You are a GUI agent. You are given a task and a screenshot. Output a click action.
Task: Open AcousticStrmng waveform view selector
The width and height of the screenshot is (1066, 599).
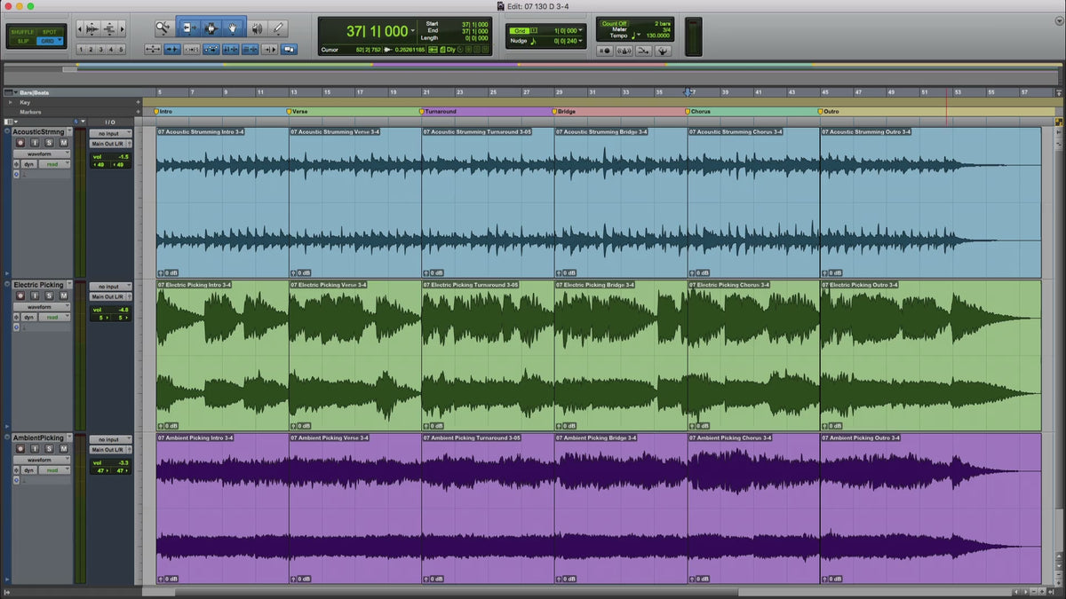tap(42, 154)
